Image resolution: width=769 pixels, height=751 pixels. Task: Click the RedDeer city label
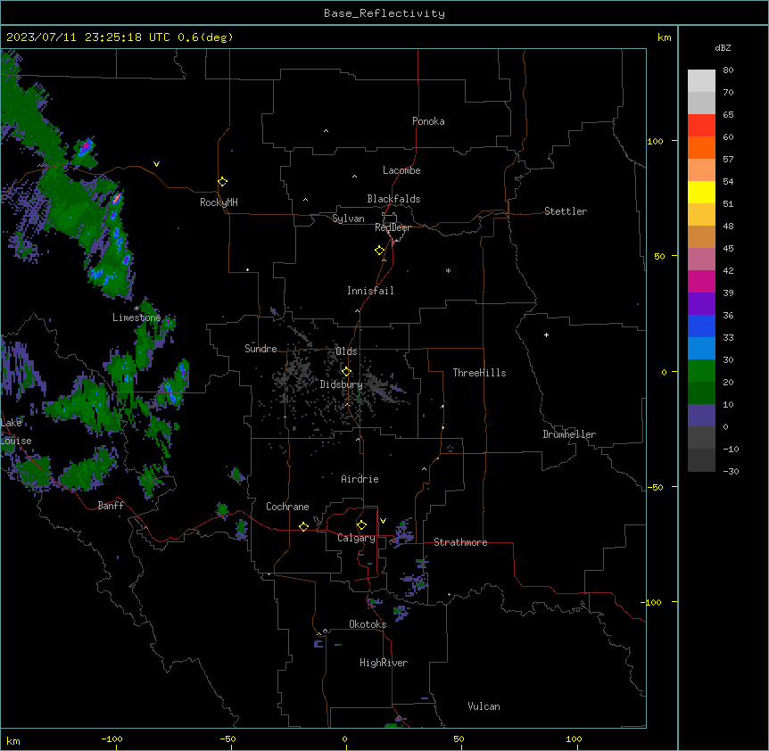393,227
